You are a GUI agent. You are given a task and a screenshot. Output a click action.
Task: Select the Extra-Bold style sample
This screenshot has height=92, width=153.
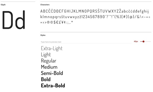click(x=53, y=86)
